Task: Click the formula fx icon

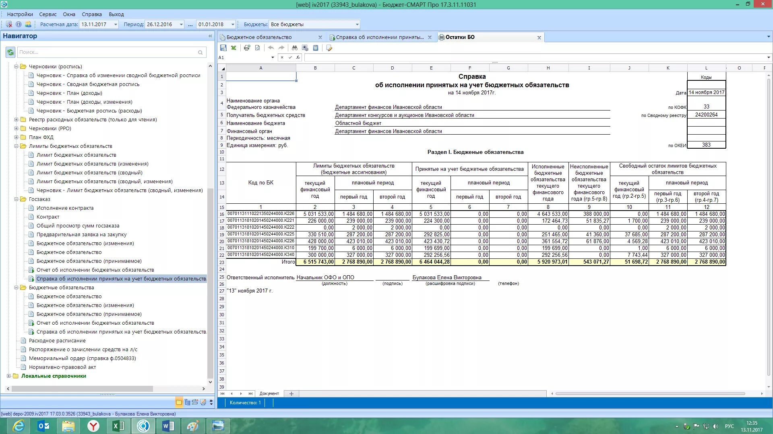Action: click(x=298, y=57)
